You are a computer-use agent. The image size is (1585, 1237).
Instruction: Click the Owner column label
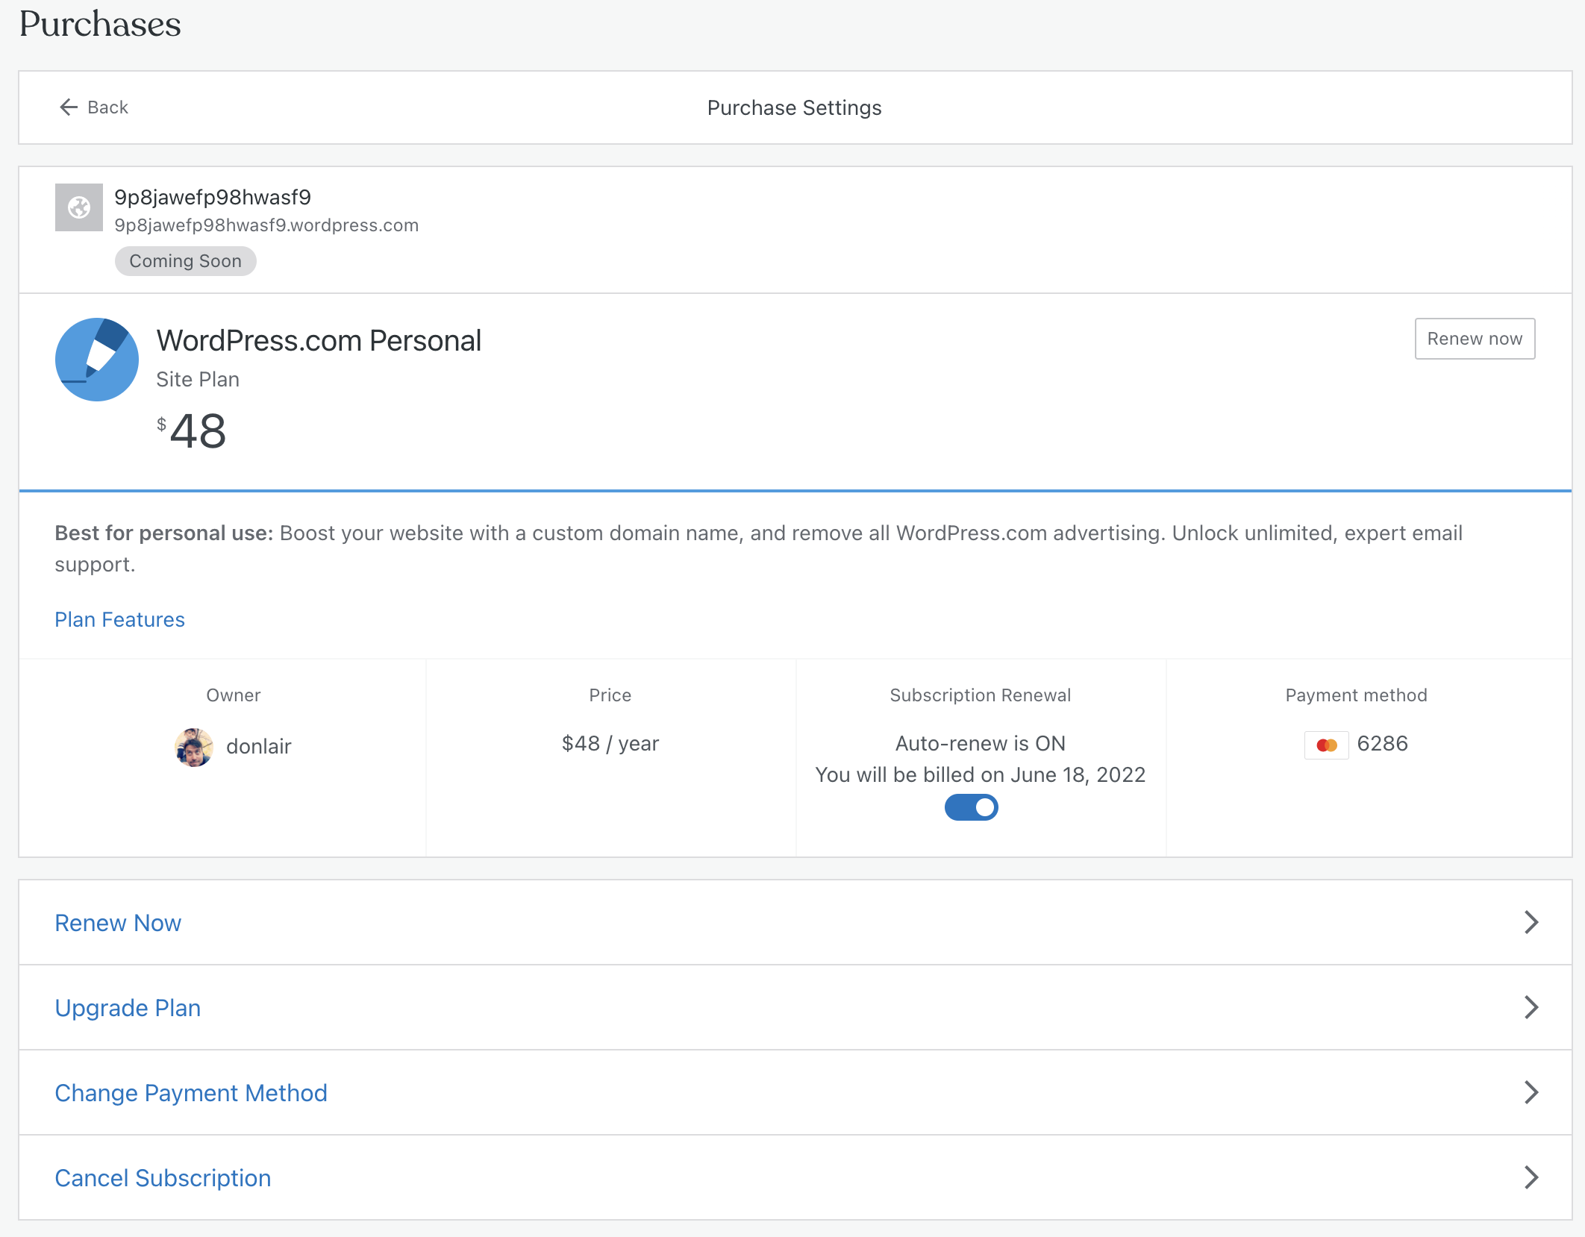[234, 695]
